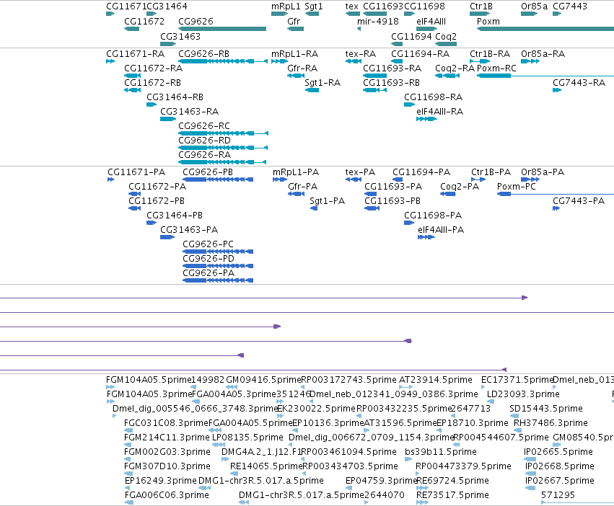
Task: Click the mRpL1 gene label
Action: click(286, 6)
